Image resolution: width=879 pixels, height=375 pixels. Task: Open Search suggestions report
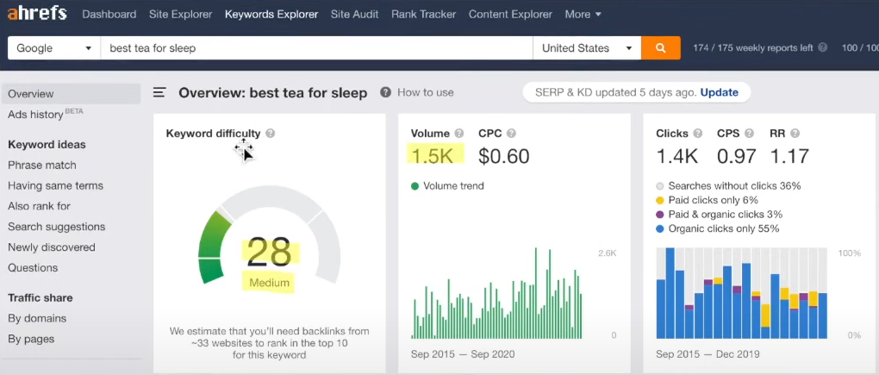[x=57, y=227]
